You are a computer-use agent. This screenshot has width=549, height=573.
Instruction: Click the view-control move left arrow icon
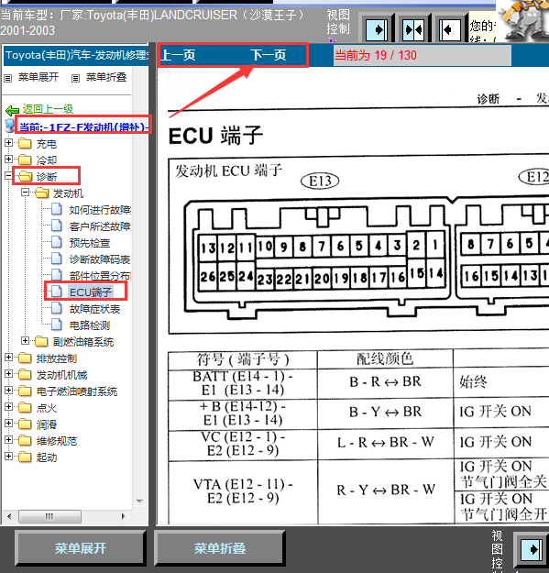pos(450,28)
